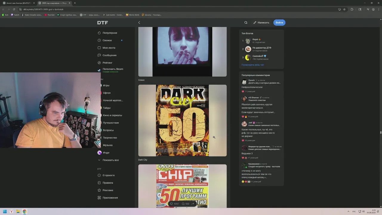Click the share arrow on floating post bar

click(x=193, y=204)
